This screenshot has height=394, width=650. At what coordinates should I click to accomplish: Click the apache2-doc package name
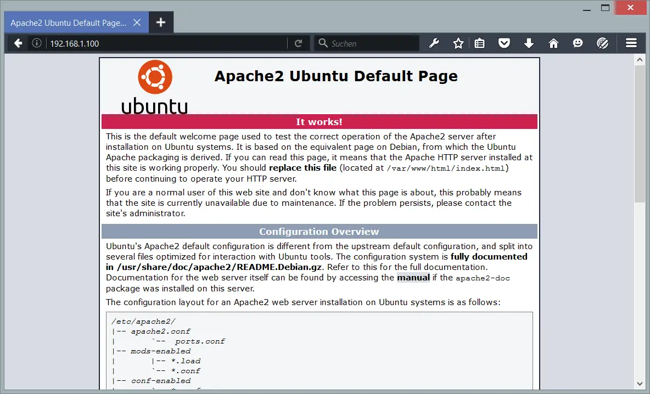(x=483, y=278)
